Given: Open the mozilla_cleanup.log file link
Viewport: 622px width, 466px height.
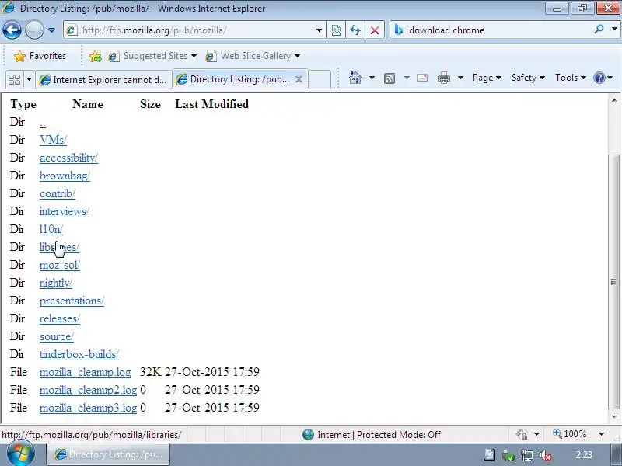Looking at the screenshot, I should tap(85, 372).
